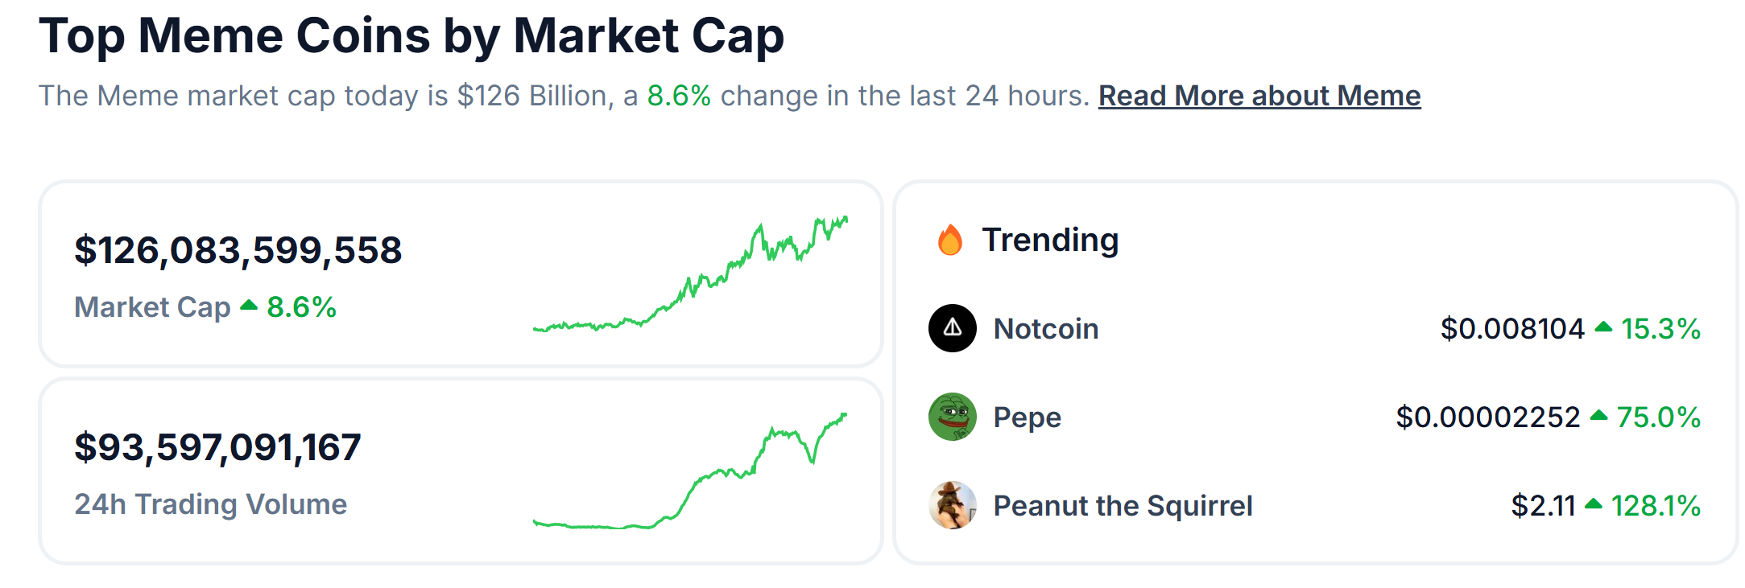Click Pepe's price $0.00002252
The image size is (1745, 588).
pos(1487,417)
